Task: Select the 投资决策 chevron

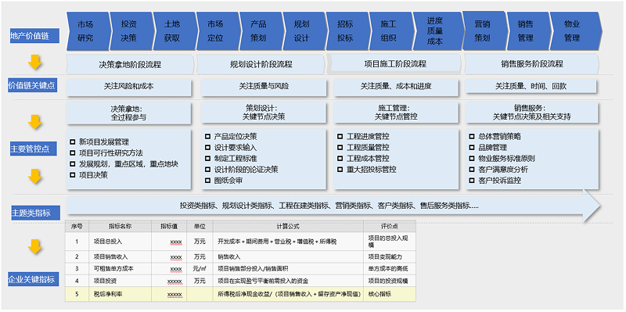Action: (x=131, y=31)
